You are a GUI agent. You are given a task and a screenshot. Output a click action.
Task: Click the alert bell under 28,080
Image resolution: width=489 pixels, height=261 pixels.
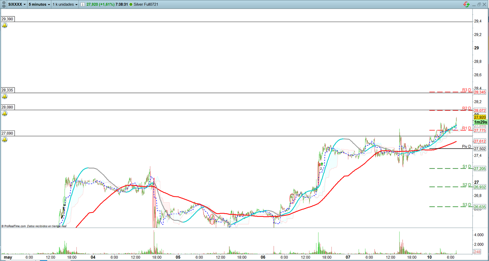click(x=5, y=114)
